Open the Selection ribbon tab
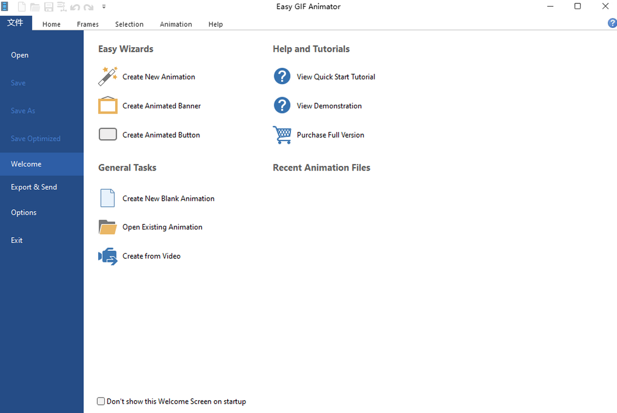617x413 pixels. click(129, 24)
